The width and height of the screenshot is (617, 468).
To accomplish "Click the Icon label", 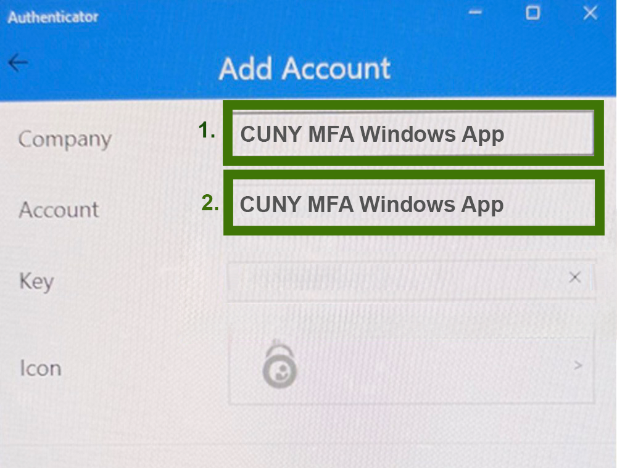I will coord(41,369).
